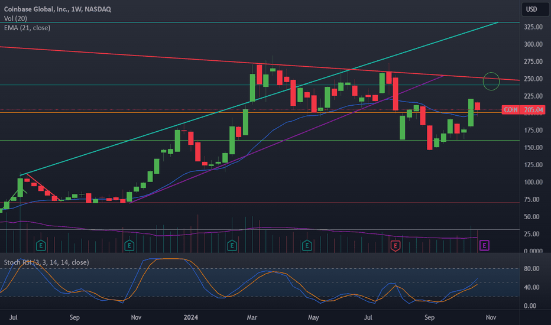
Task: Click the 80.00 Stoch RSI axis label
Action: point(531,268)
